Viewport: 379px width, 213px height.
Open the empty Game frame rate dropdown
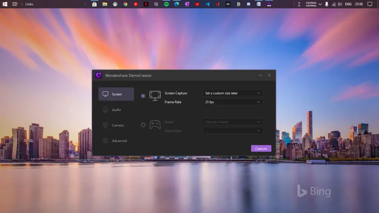[232, 131]
